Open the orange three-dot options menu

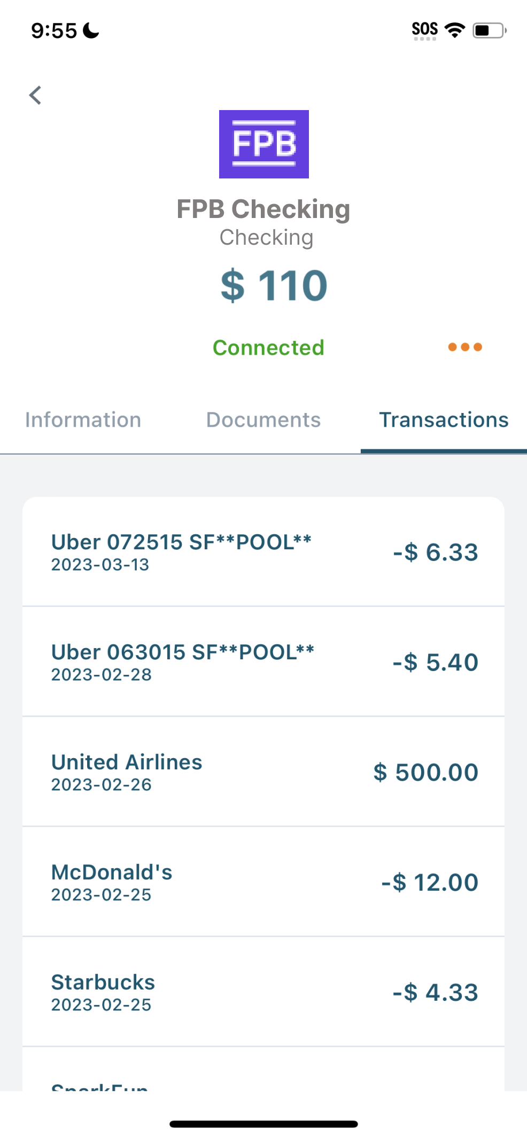click(465, 347)
